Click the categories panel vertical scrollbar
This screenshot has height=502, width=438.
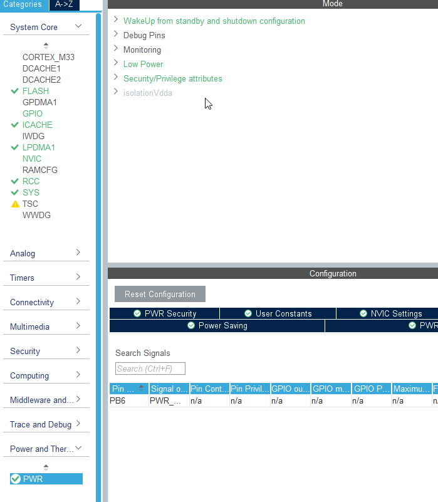pyautogui.click(x=98, y=256)
